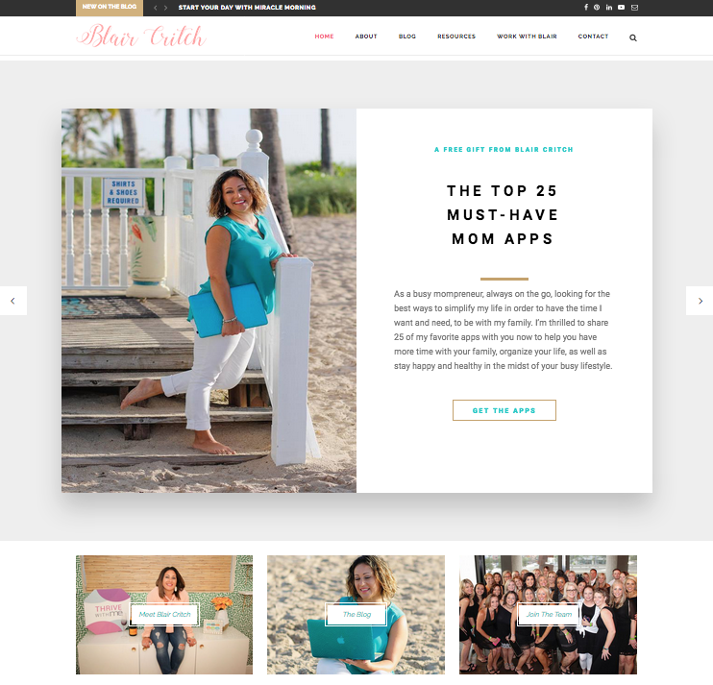Click the email envelope icon
Screen dimensions: 713x685
point(634,8)
